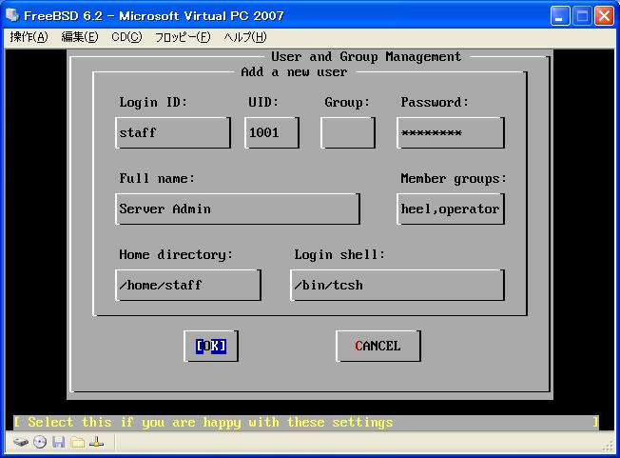
Task: Open the フロッピー(F) menu
Action: pyautogui.click(x=183, y=37)
